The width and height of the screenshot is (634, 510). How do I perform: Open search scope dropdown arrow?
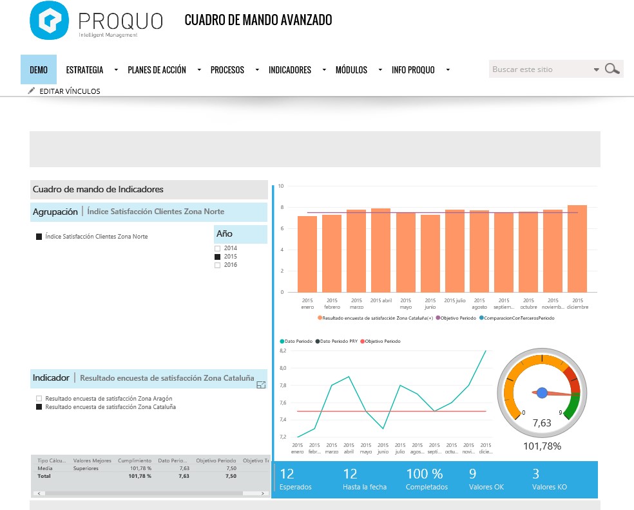[596, 69]
